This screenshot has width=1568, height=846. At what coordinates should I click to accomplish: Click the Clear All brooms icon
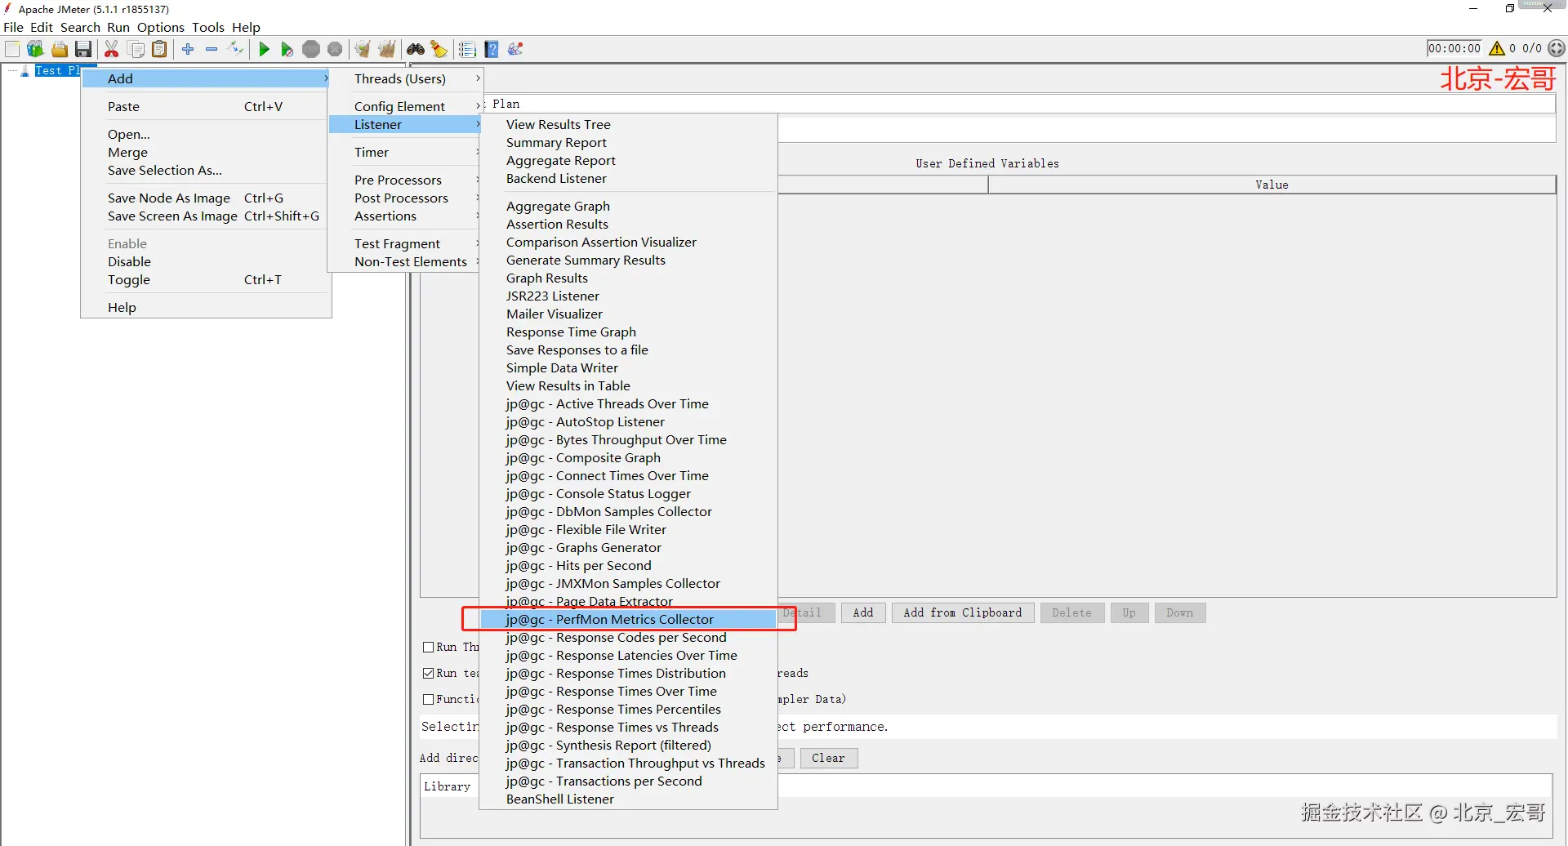click(387, 49)
